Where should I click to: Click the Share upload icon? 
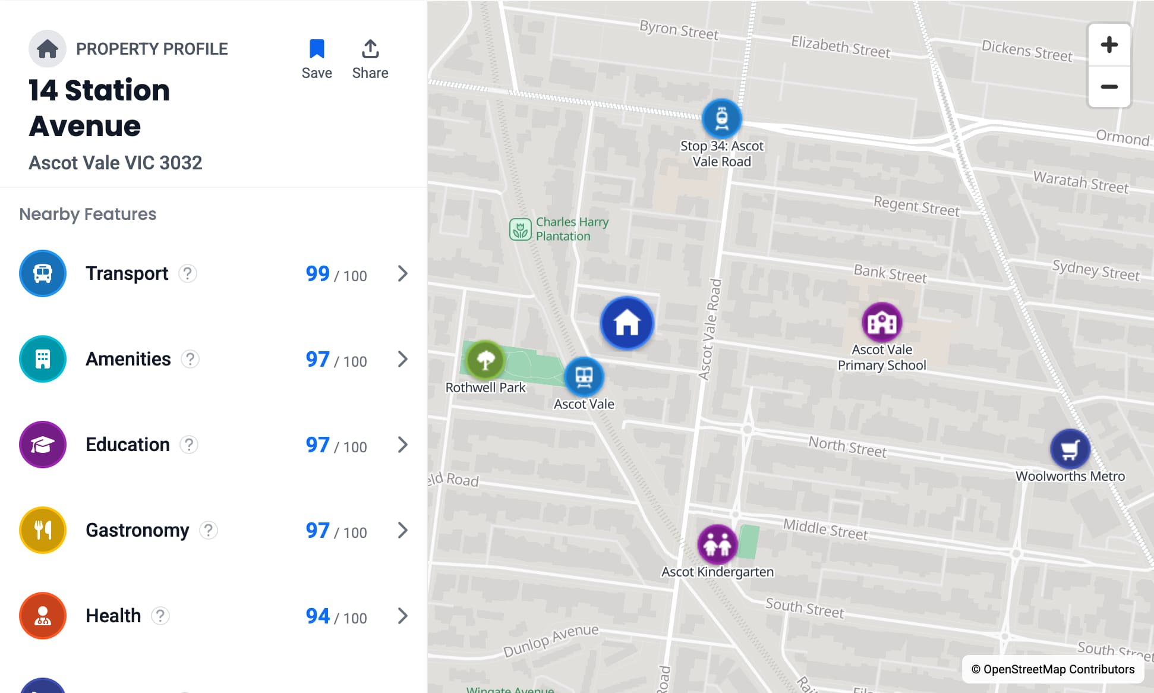tap(370, 49)
